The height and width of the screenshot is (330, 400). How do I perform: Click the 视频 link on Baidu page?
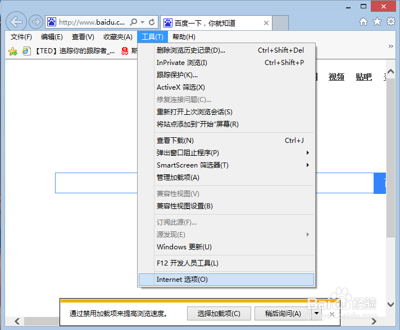(336, 77)
